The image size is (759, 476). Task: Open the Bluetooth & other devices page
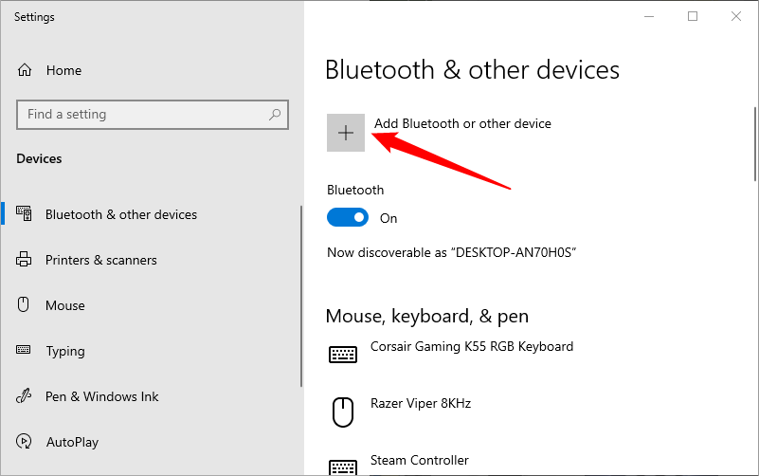(x=121, y=214)
